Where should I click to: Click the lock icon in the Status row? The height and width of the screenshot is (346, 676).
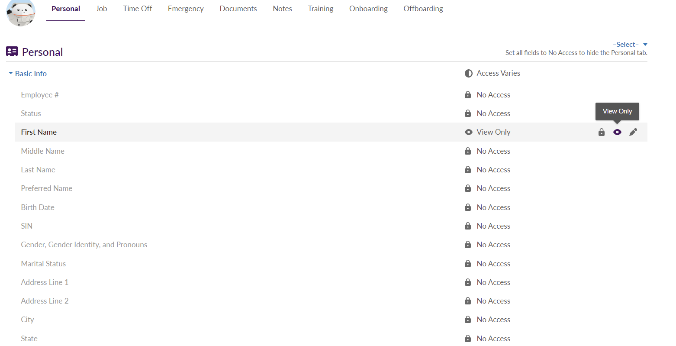coord(468,113)
